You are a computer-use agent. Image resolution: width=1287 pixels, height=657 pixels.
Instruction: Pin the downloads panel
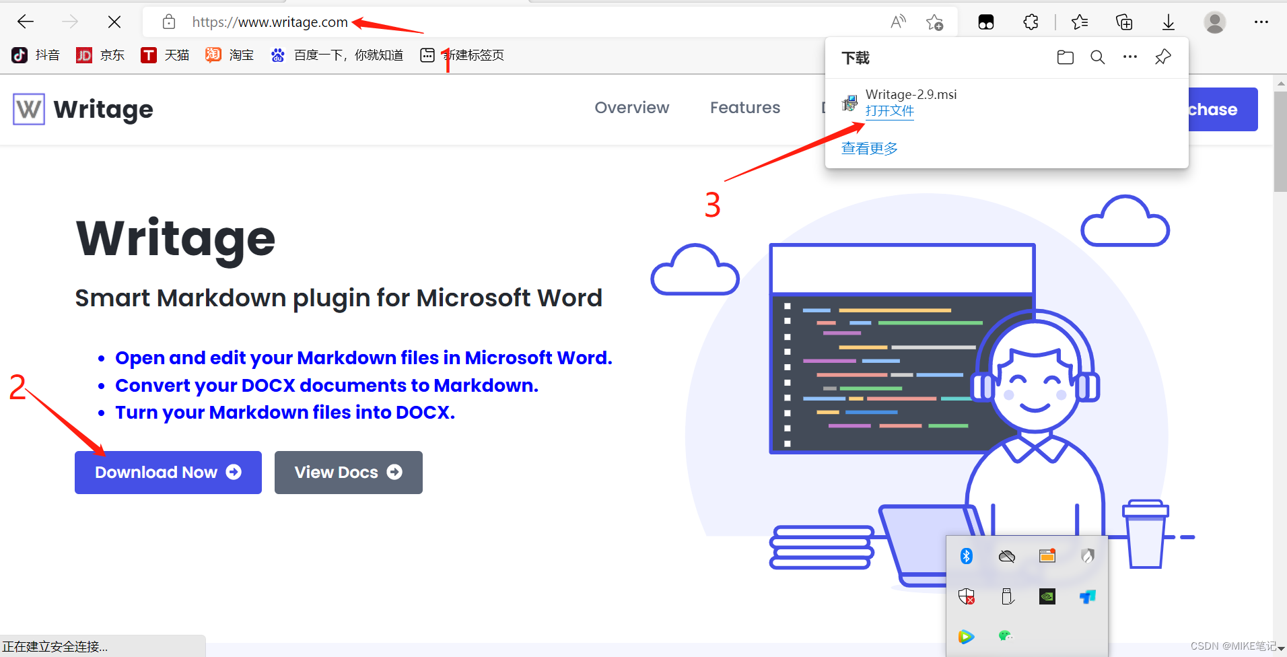tap(1162, 57)
